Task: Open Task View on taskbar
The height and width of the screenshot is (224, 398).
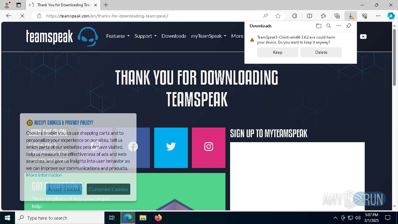Action: coord(112,218)
